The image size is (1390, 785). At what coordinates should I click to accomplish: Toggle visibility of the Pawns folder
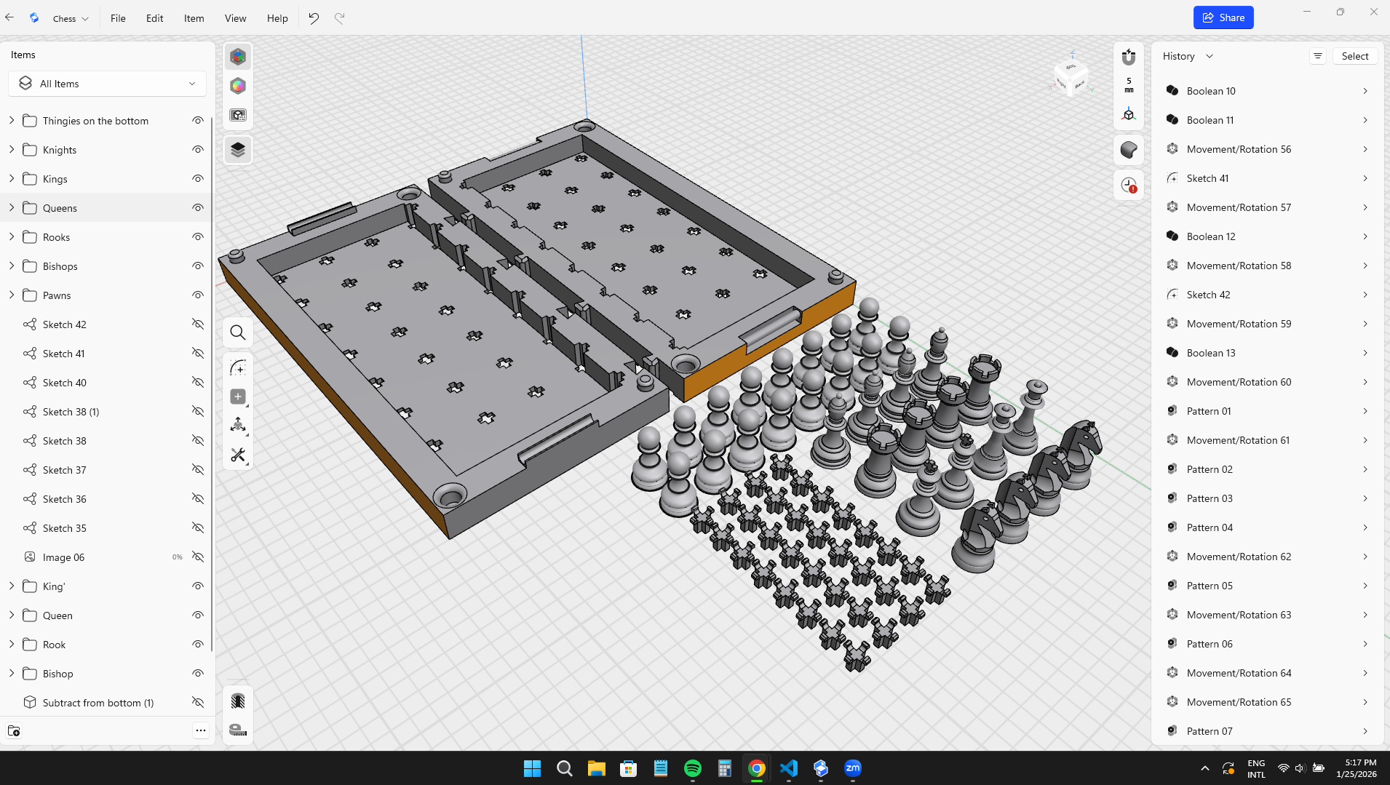click(198, 295)
